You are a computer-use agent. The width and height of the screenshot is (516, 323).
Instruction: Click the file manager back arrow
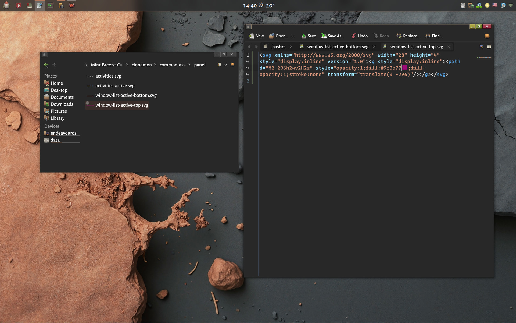point(46,65)
